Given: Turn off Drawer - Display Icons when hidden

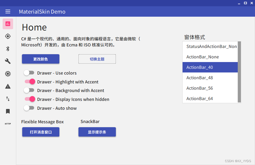Looking at the screenshot, I should (x=30, y=99).
